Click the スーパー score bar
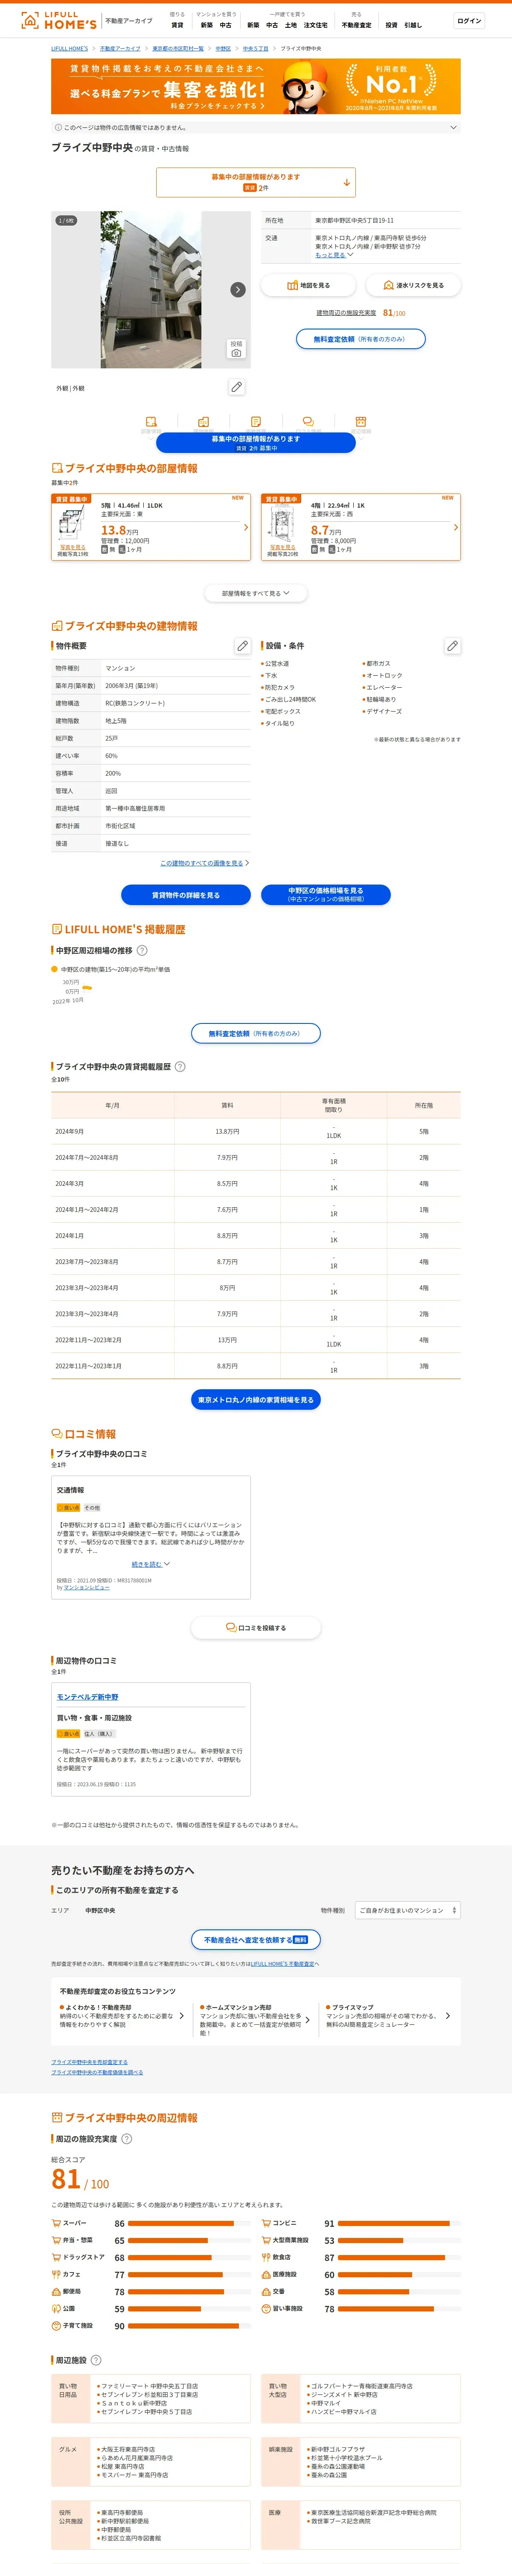512x2564 pixels. [190, 2223]
